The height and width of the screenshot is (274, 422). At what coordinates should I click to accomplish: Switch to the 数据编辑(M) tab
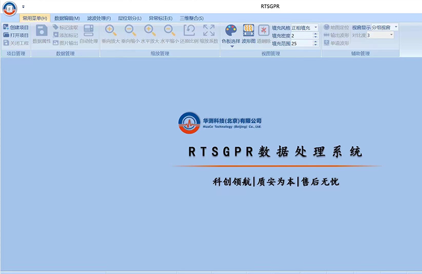coord(67,18)
